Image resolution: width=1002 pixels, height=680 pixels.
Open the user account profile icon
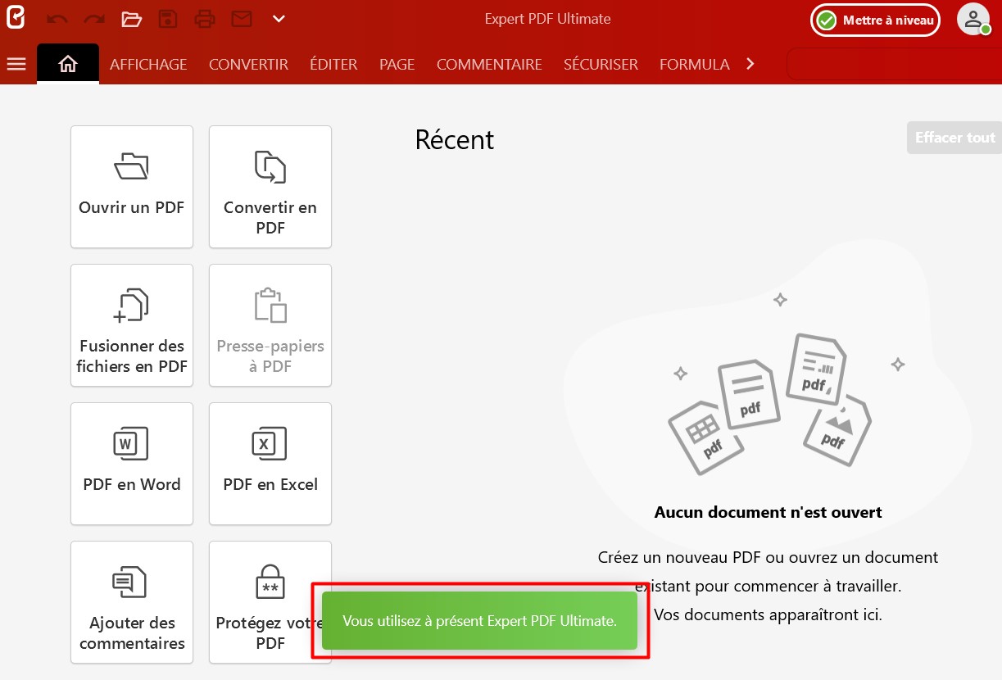tap(973, 20)
